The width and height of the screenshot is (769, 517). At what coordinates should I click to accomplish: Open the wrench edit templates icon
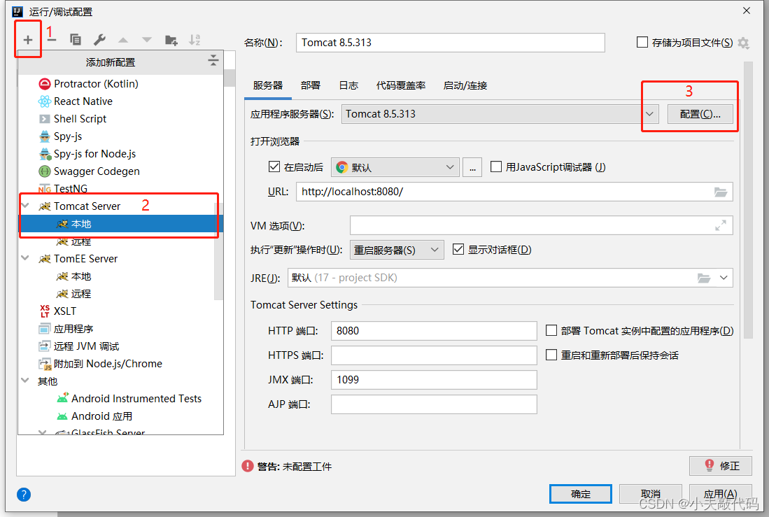coord(99,40)
